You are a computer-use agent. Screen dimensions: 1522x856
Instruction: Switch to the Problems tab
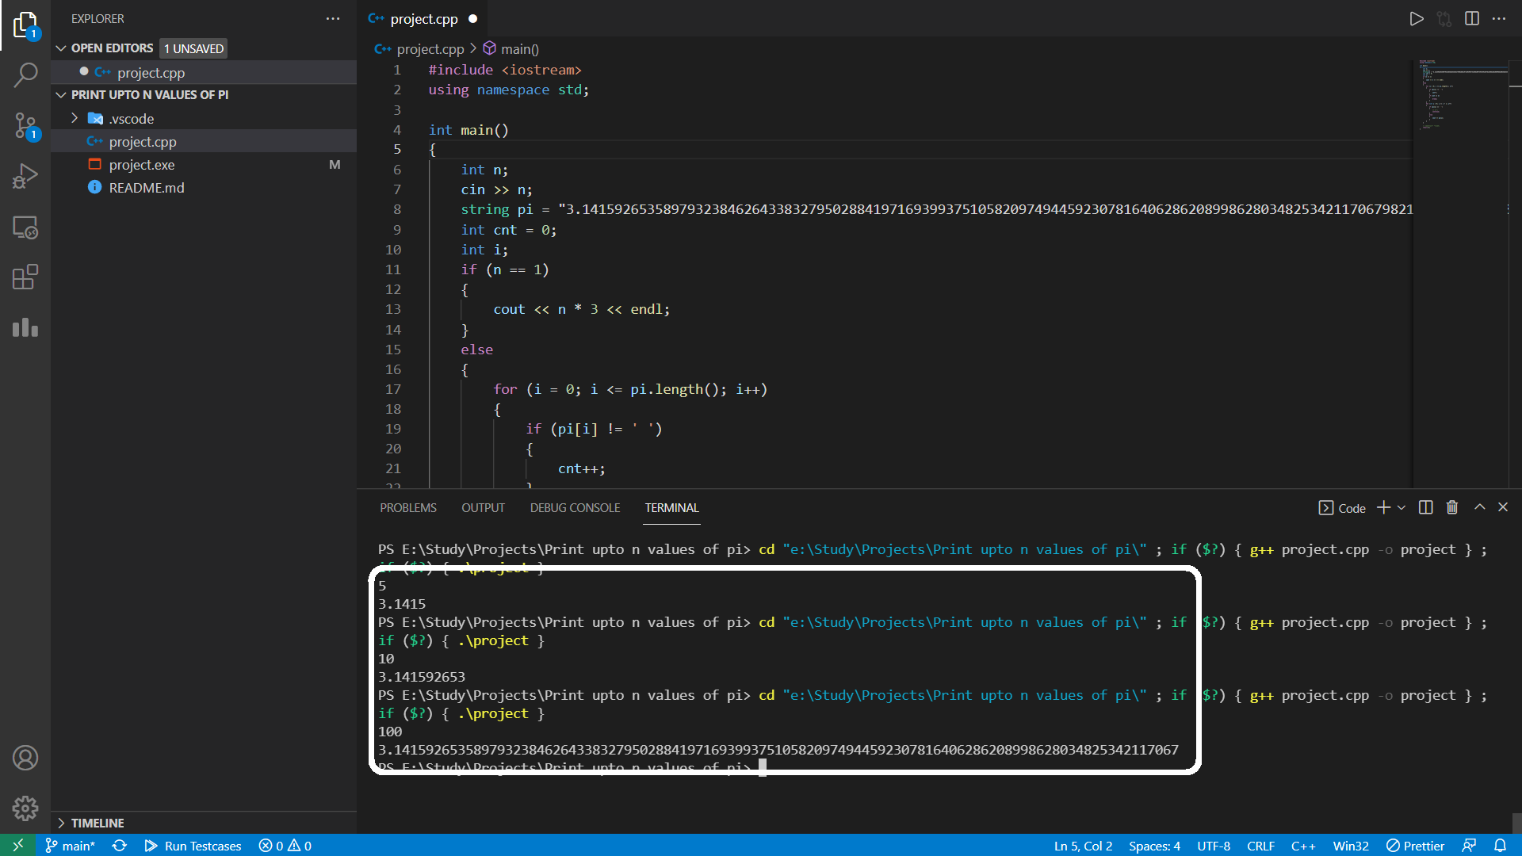407,507
